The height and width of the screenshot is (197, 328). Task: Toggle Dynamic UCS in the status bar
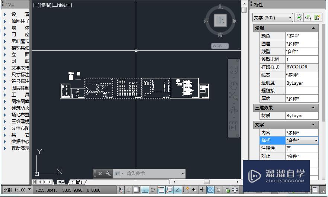pyautogui.click(x=186, y=190)
